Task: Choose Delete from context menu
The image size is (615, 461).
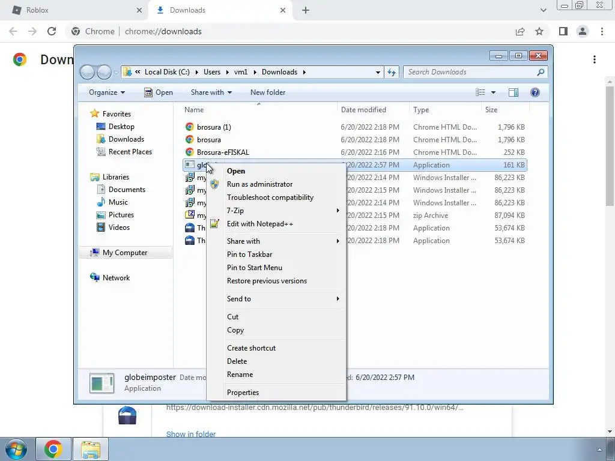Action: tap(237, 361)
